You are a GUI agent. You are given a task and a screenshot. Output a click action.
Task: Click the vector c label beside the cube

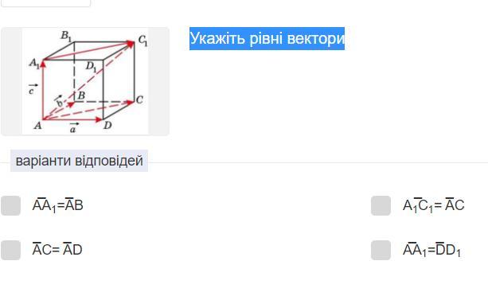[33, 89]
